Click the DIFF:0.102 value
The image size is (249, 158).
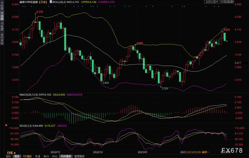click(45, 95)
